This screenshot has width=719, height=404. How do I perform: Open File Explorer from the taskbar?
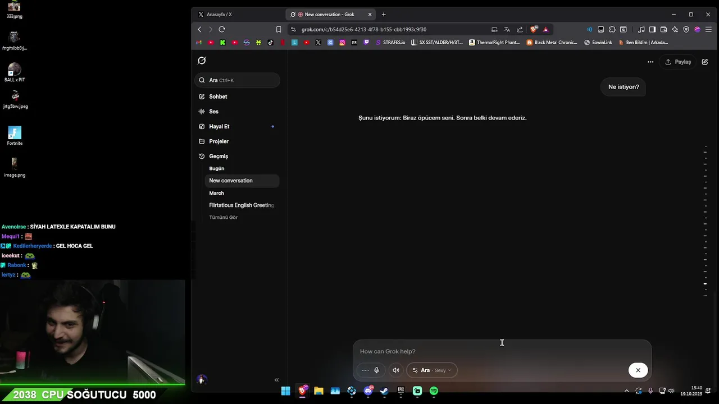point(318,391)
